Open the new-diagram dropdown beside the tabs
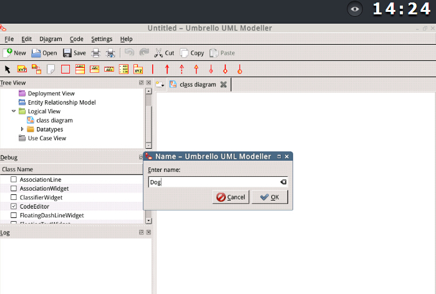The image size is (436, 294). point(160,84)
